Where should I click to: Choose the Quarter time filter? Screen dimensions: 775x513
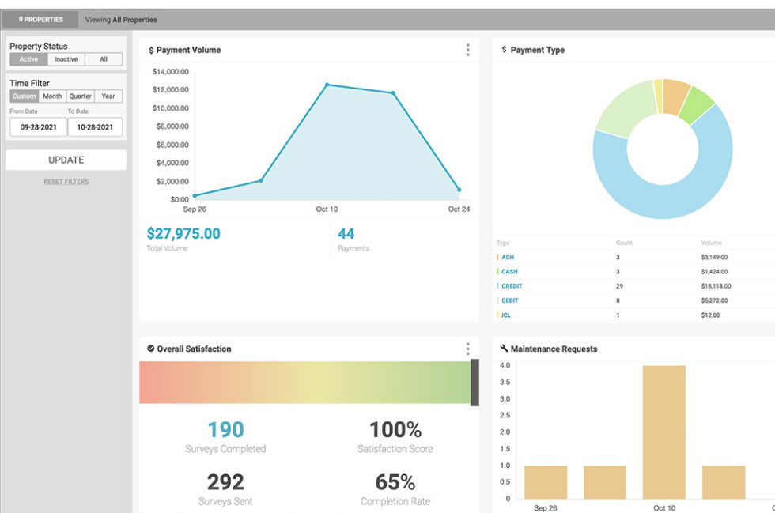click(x=81, y=96)
